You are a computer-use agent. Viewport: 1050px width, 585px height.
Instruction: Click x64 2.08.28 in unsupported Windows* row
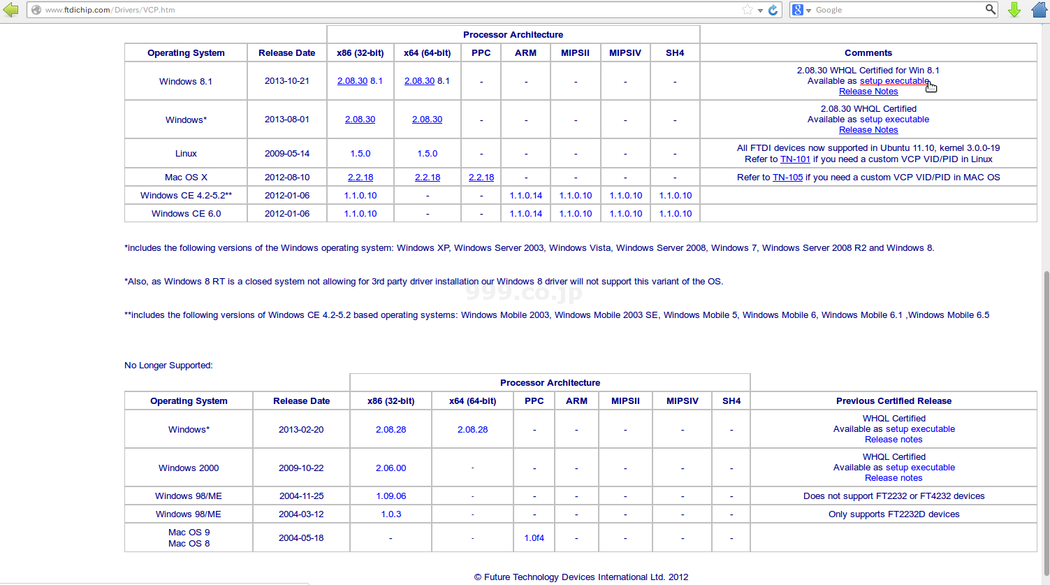click(473, 430)
